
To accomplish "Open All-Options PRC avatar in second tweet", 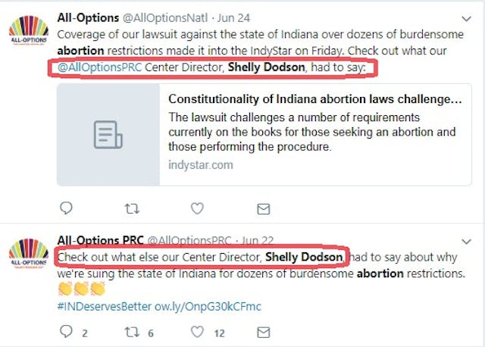I will pyautogui.click(x=29, y=258).
